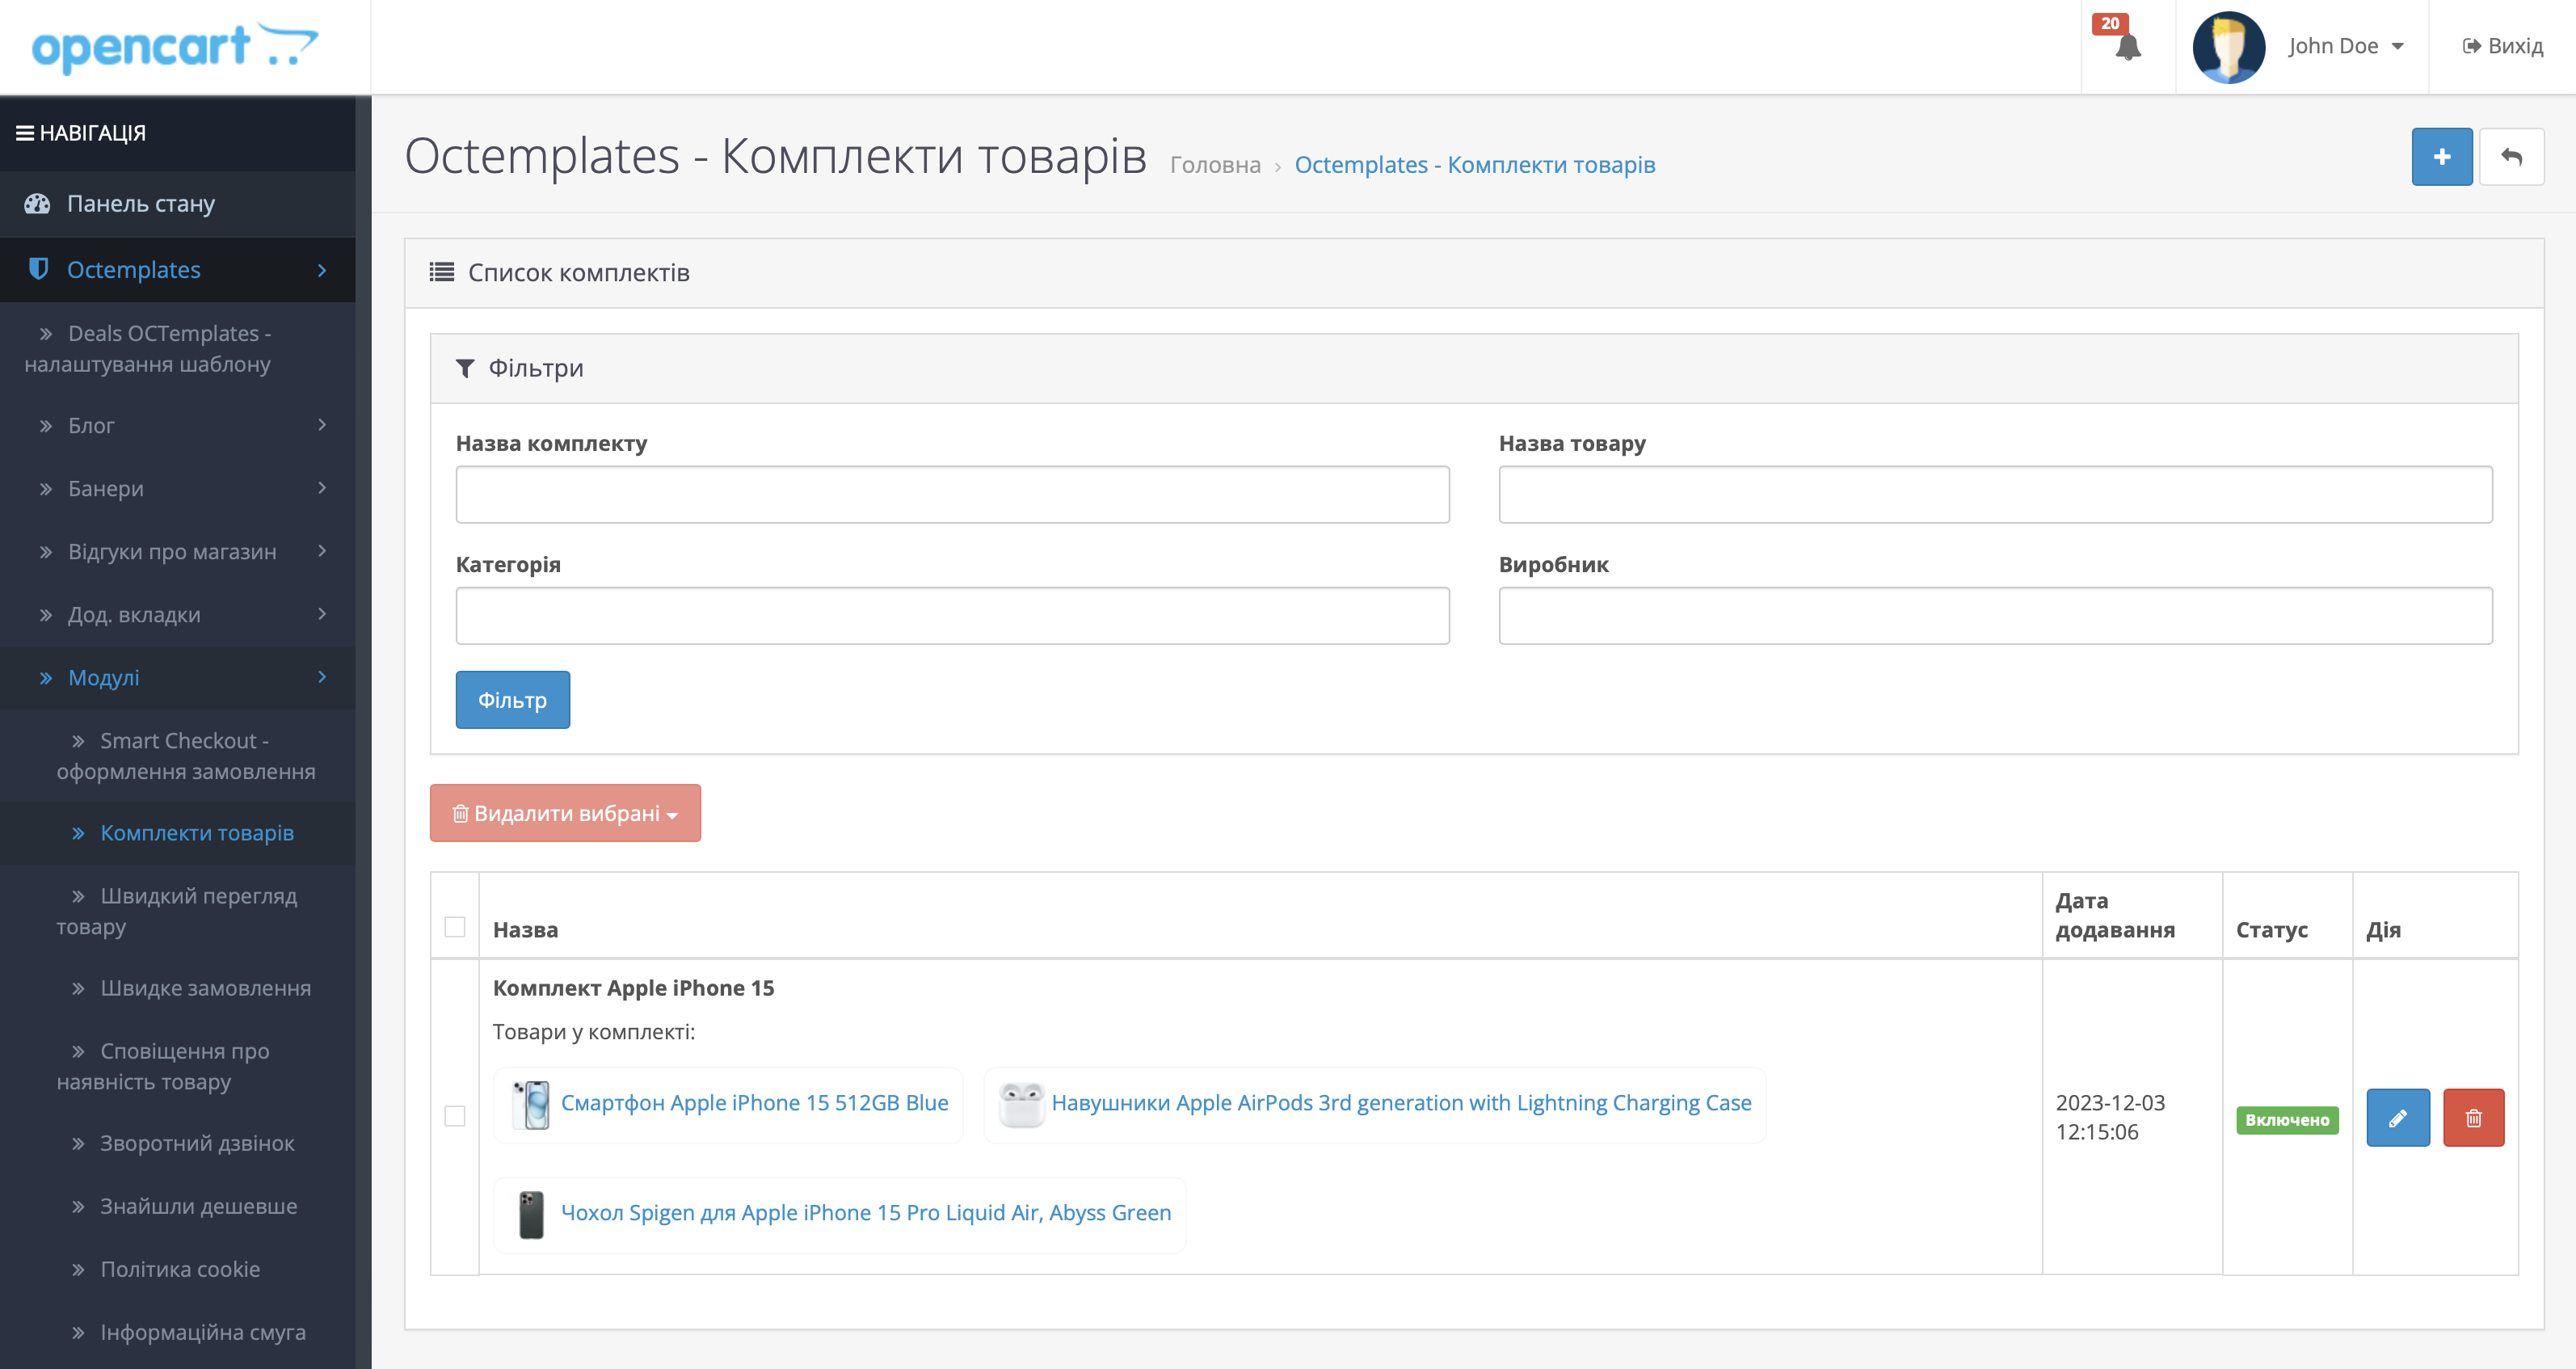The image size is (2576, 1369).
Task: Check the Комплект Apple iPhone 15 row checkbox
Action: point(455,1116)
